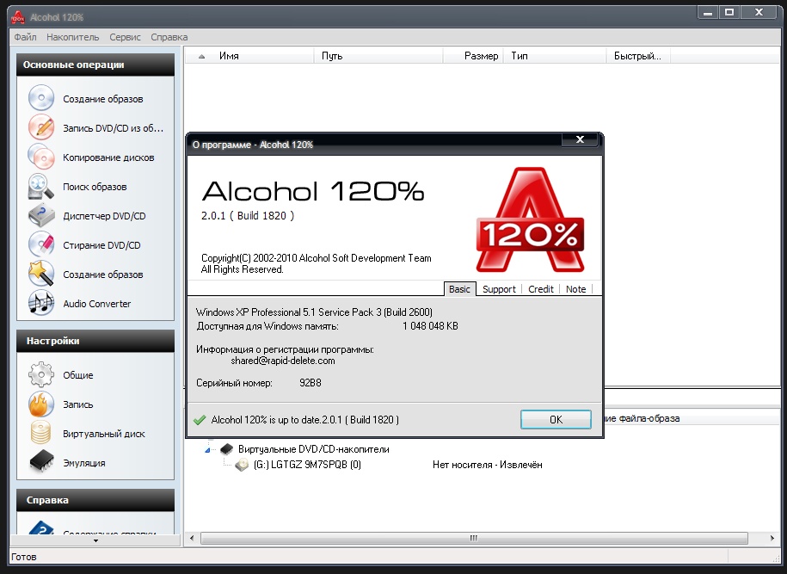Open the Сервис menu
This screenshot has width=787, height=574.
click(x=125, y=37)
